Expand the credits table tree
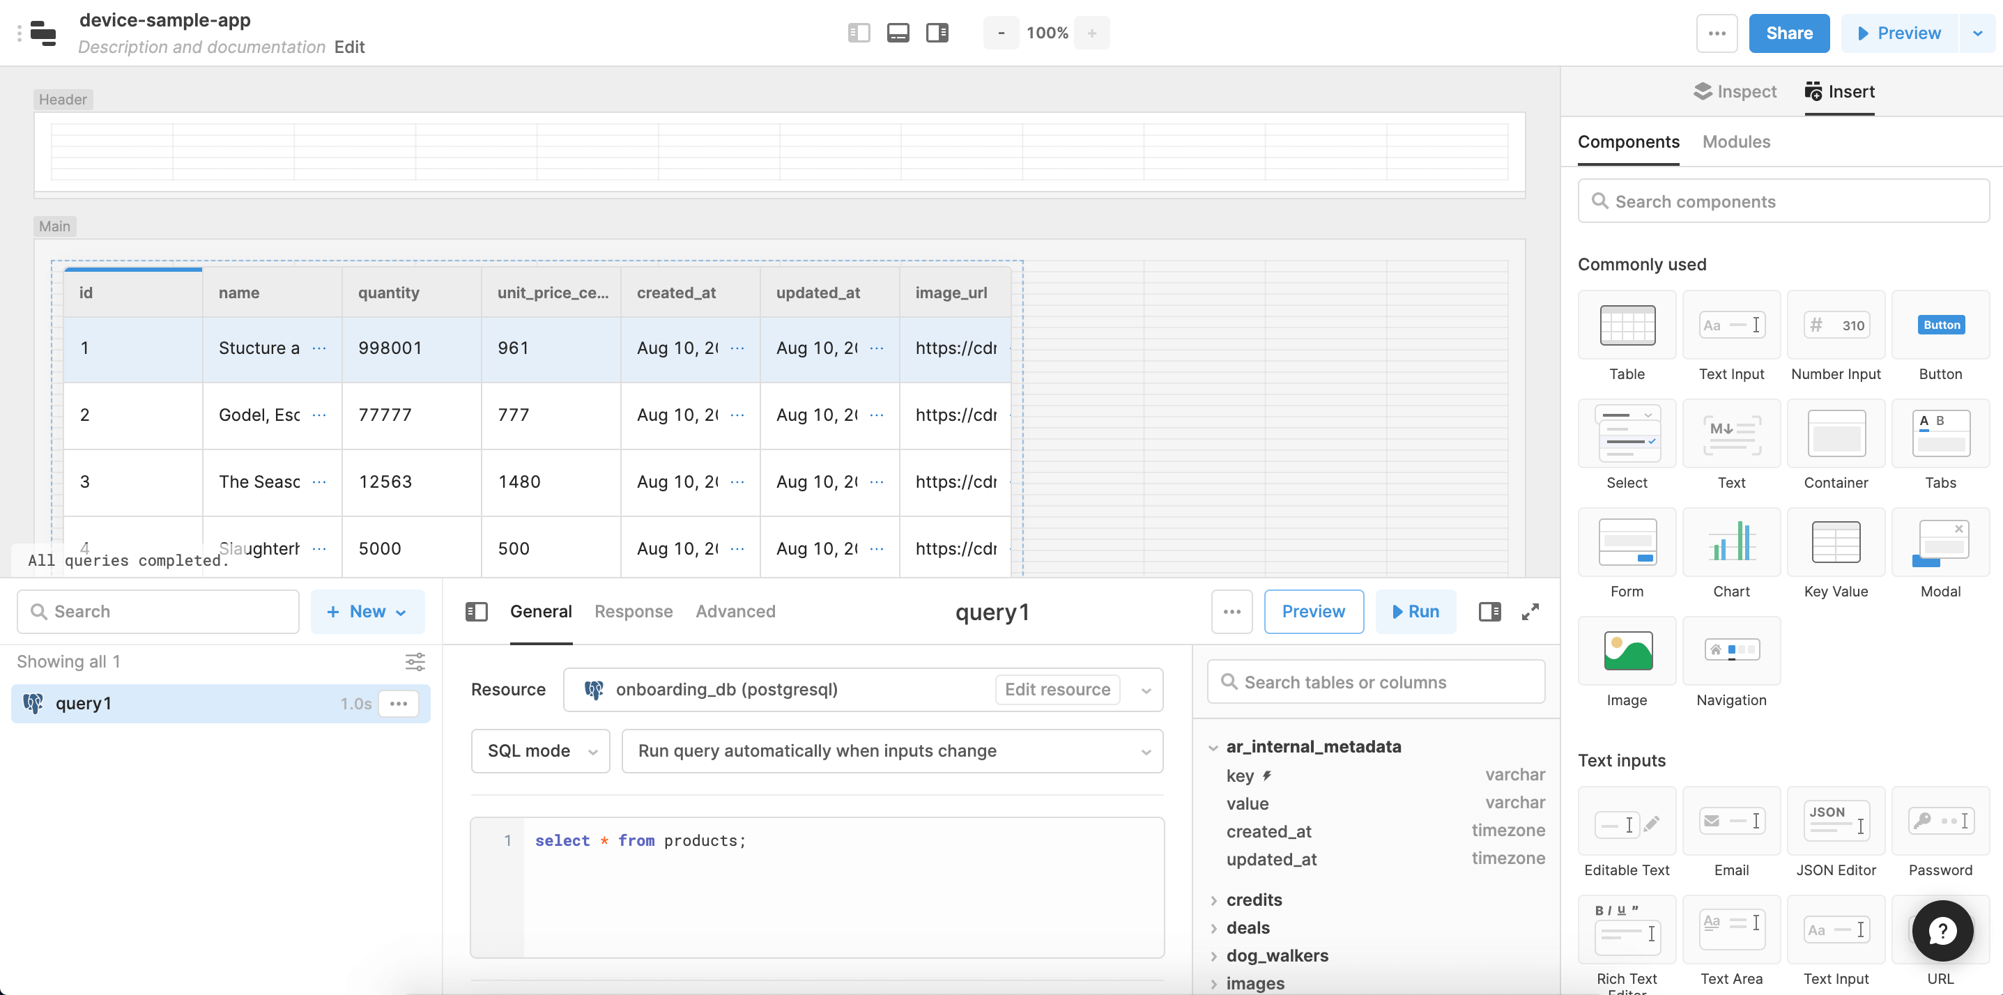Viewport: 2003px width, 995px height. click(1214, 900)
